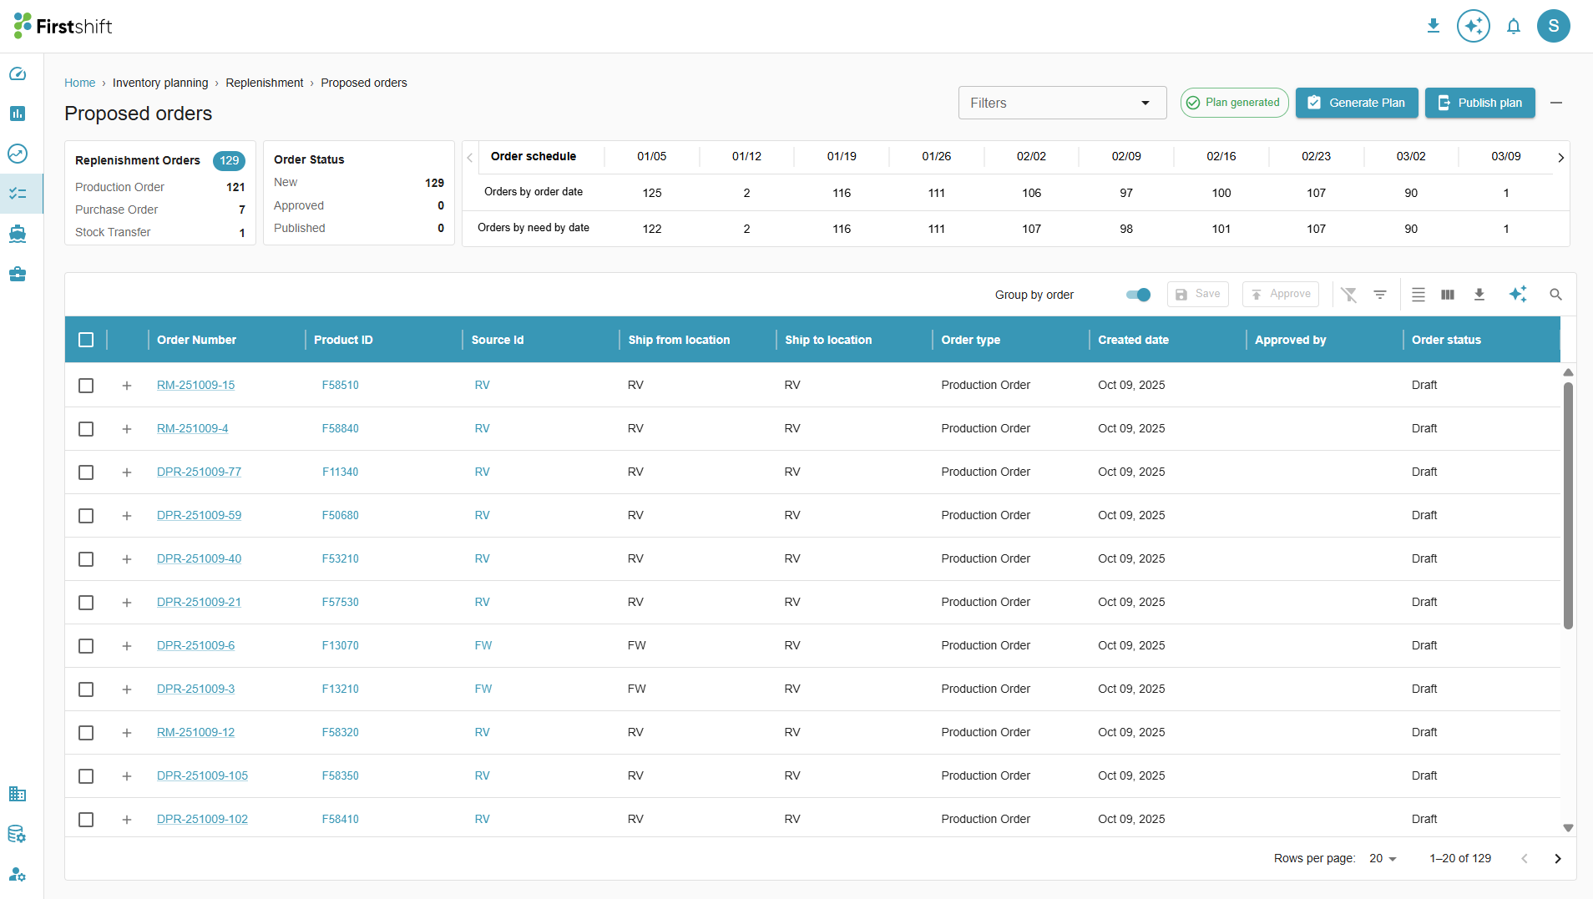Click the Plan generated status chip
This screenshot has width=1593, height=899.
1234,103
